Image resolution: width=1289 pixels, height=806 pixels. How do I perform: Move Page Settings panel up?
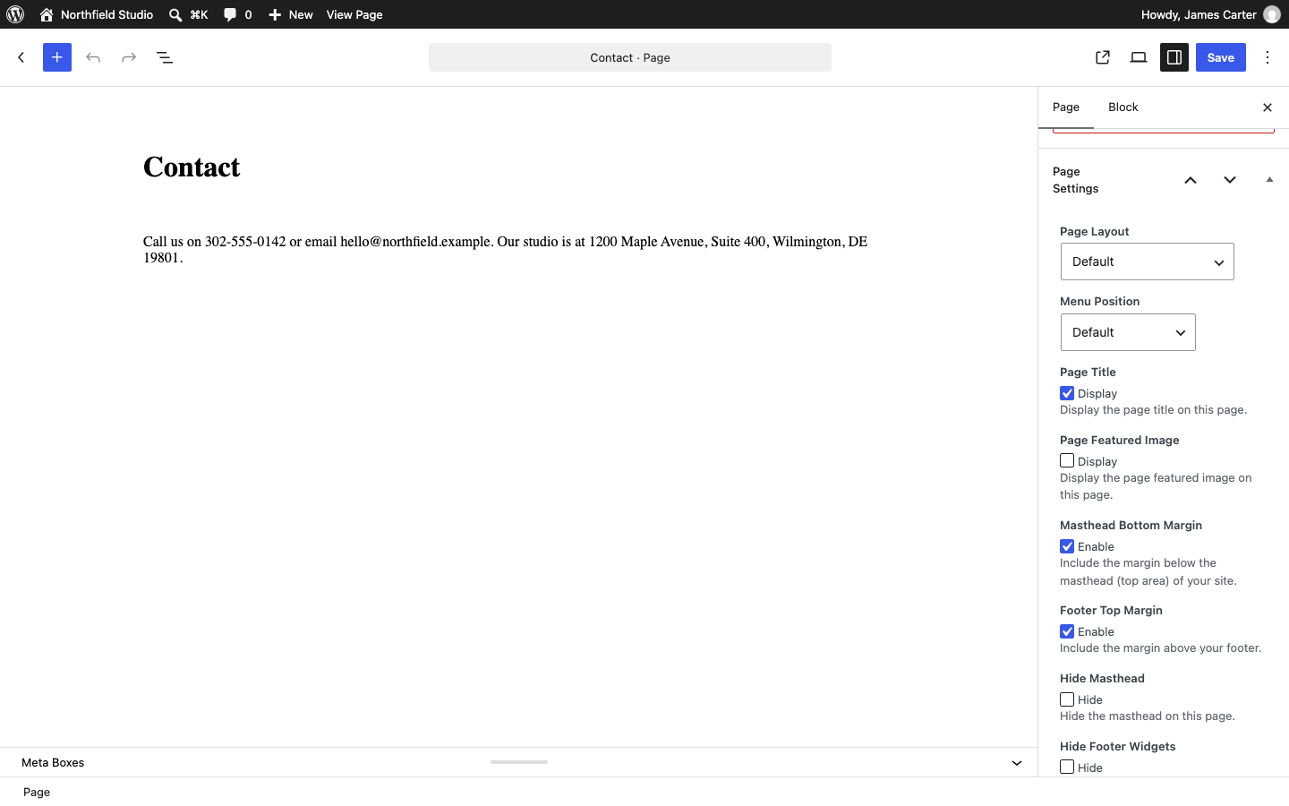[x=1191, y=180]
